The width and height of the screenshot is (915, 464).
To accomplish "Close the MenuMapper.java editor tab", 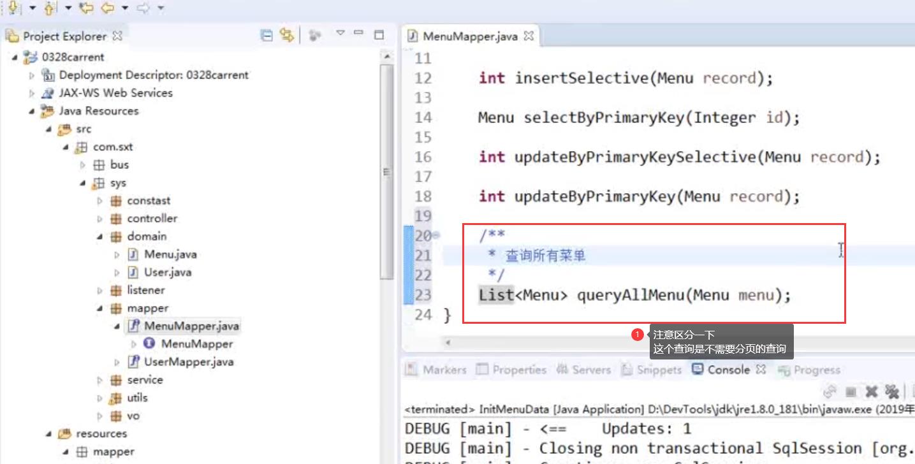I will (529, 36).
